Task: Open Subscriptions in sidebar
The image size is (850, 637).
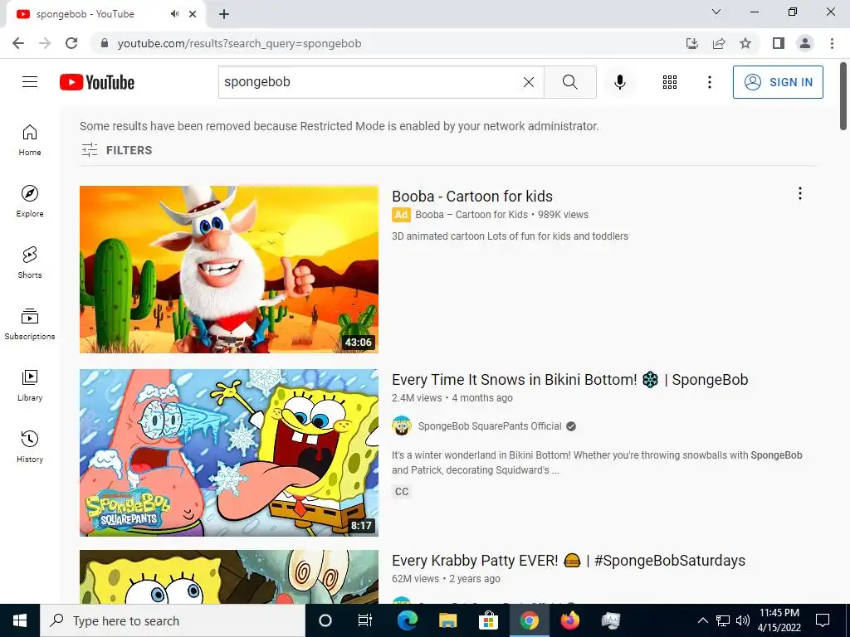Action: pos(30,323)
